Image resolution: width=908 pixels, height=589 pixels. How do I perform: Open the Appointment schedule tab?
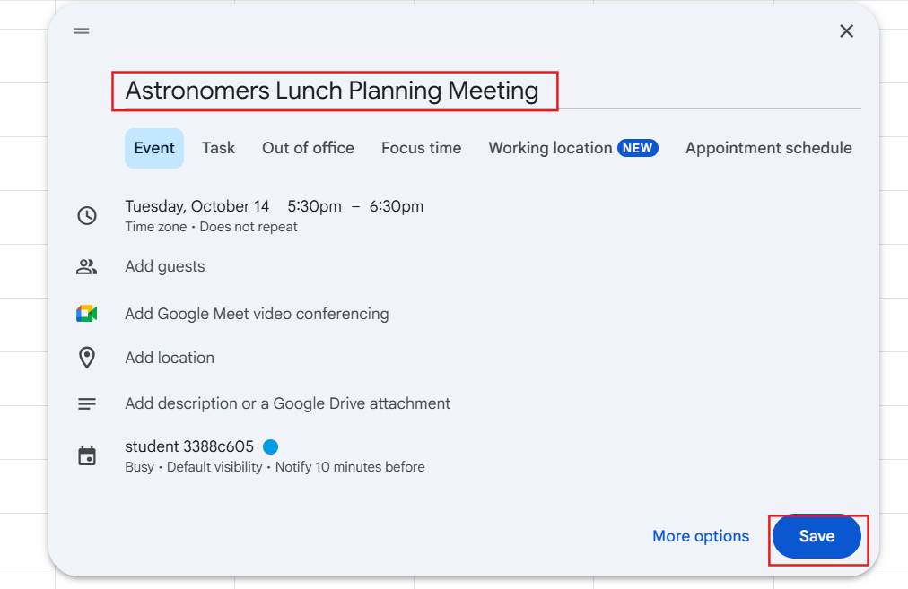(768, 148)
